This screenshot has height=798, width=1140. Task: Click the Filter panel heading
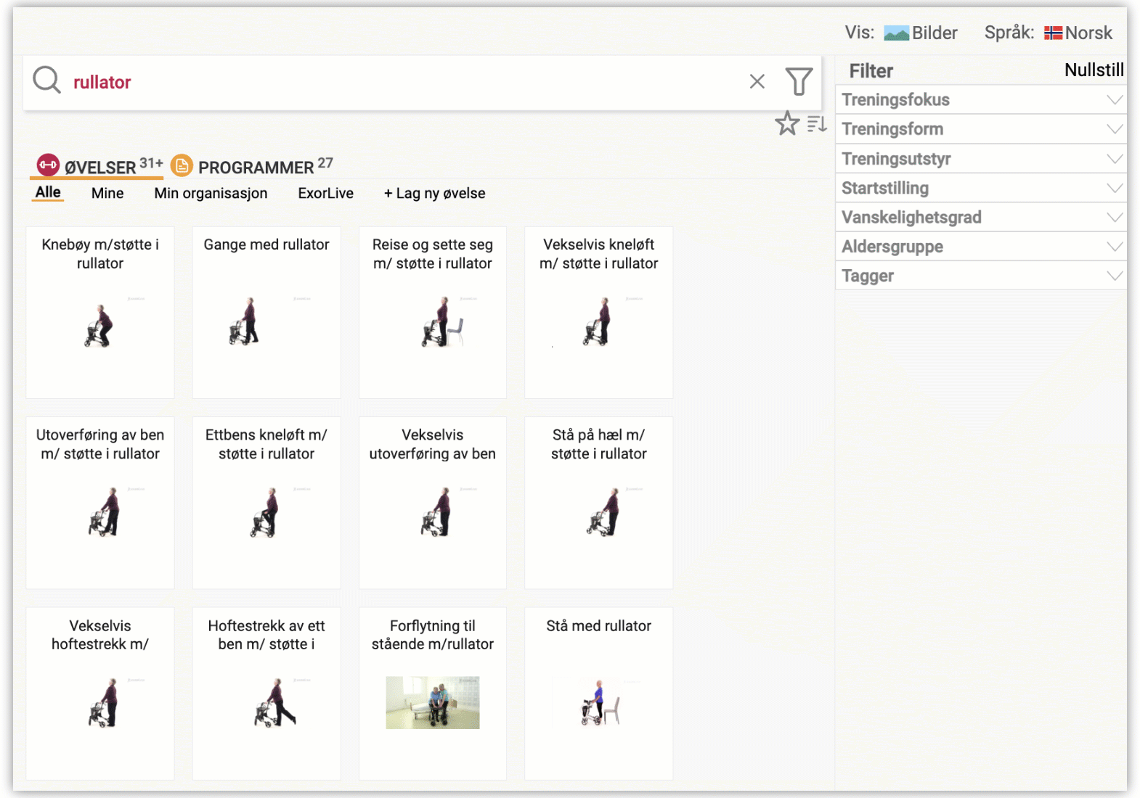[871, 70]
